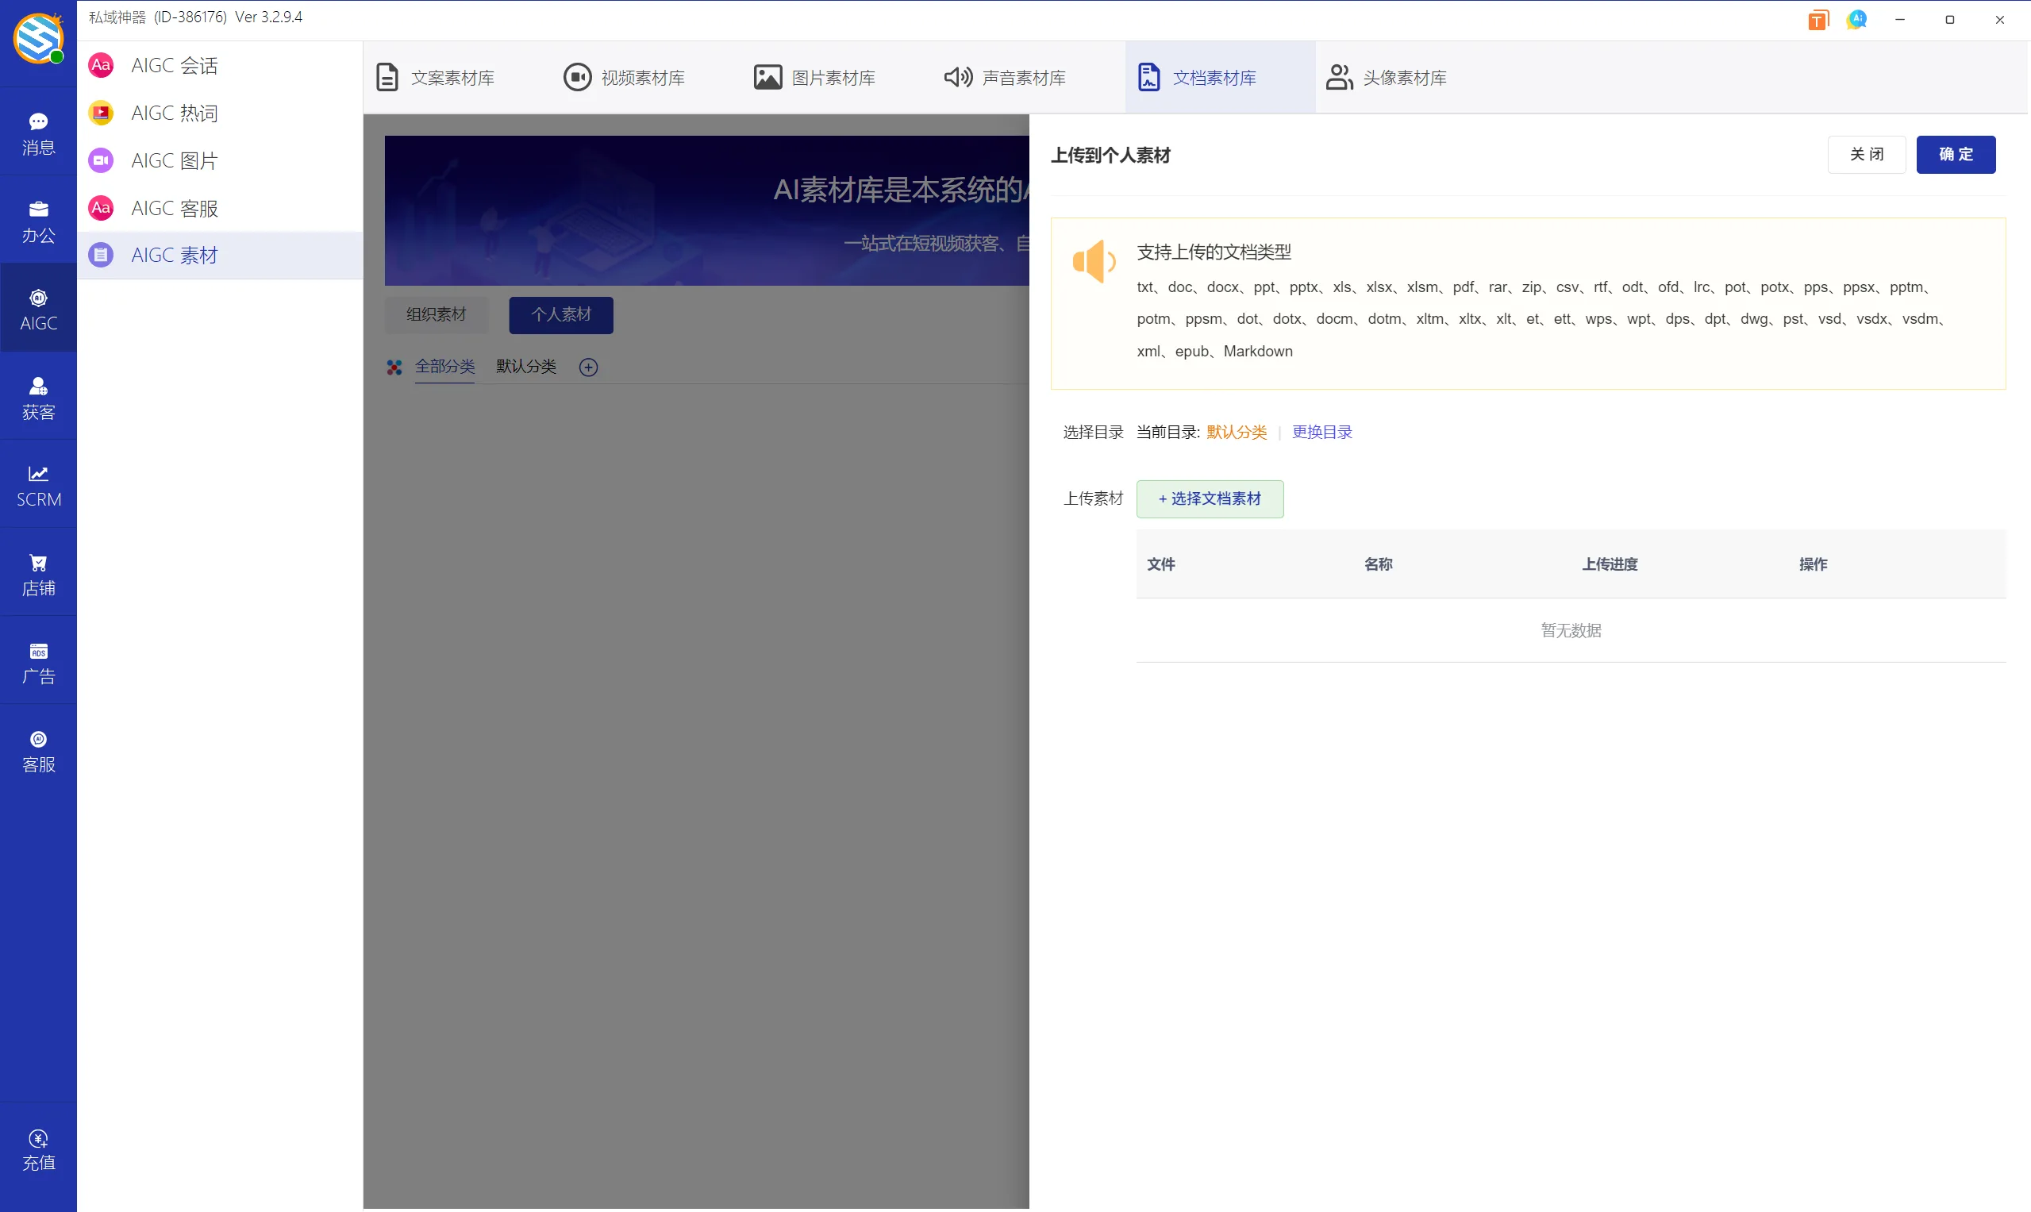Select AIGC 会话 in the left menu
2031x1212 pixels.
click(x=173, y=66)
